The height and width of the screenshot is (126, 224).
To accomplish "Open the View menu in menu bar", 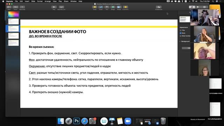I will tap(55, 1).
